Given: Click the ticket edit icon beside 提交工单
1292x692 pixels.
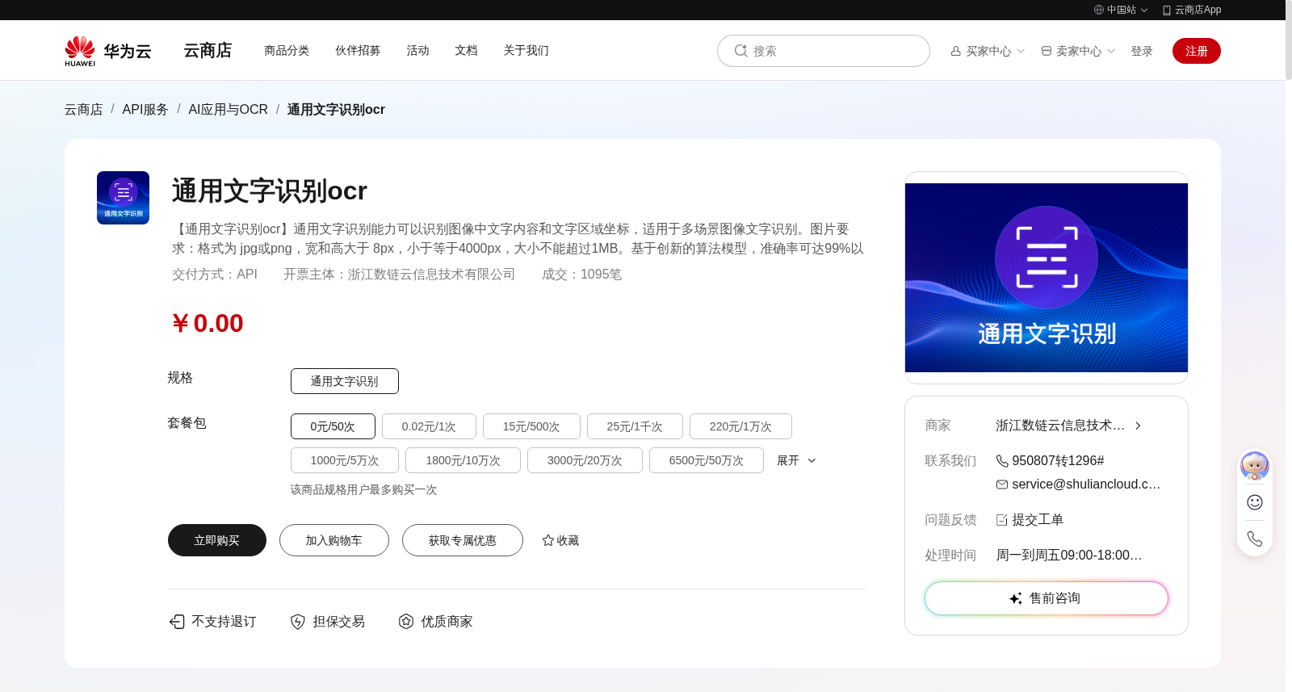Looking at the screenshot, I should (1002, 520).
